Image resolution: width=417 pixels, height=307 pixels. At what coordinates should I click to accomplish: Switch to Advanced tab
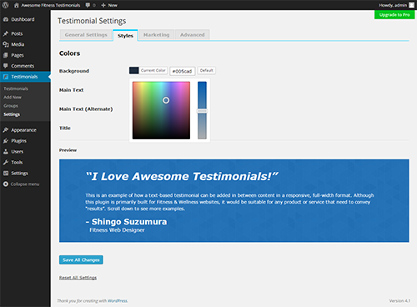pyautogui.click(x=192, y=35)
